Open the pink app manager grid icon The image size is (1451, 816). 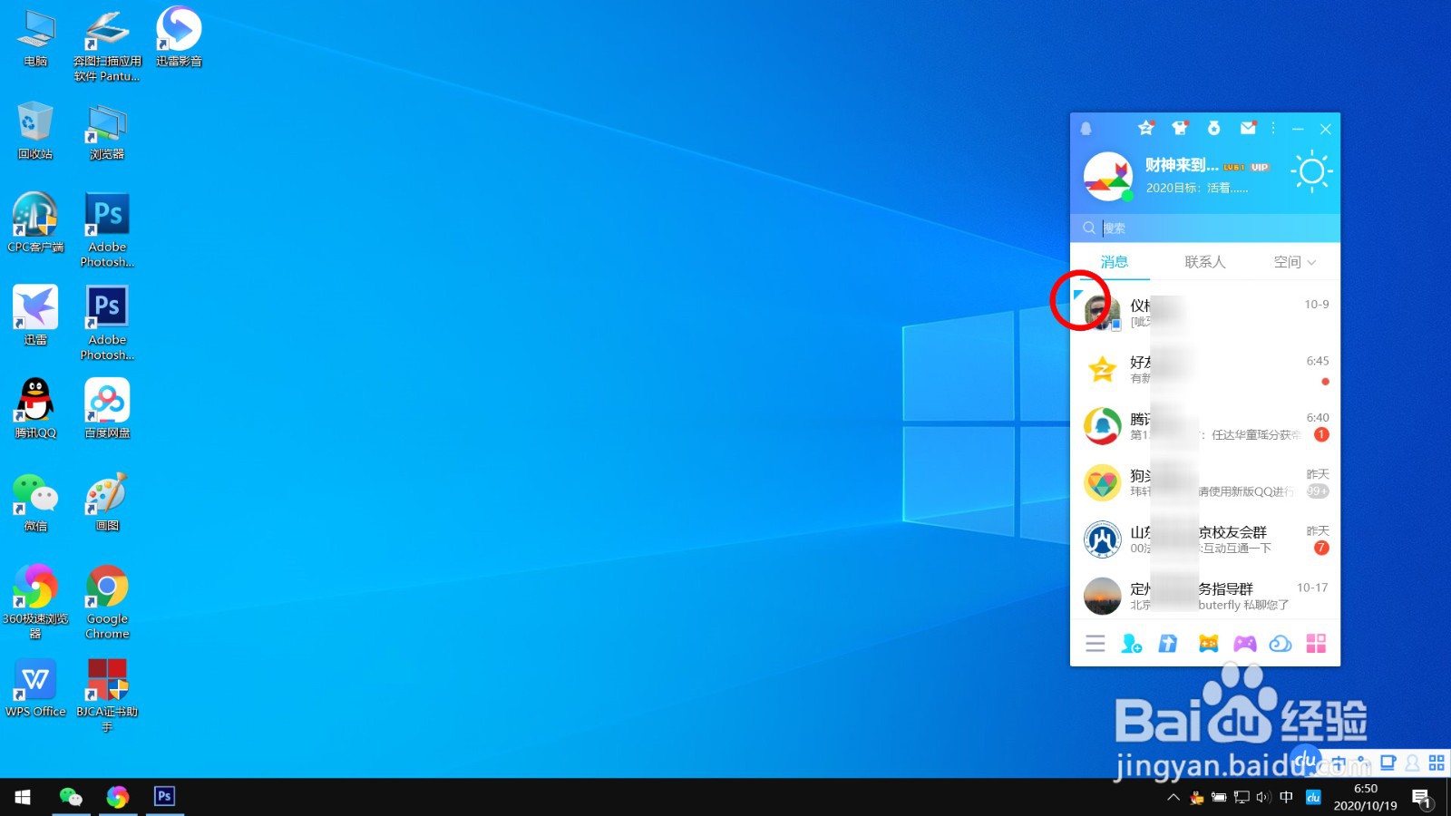[x=1316, y=644]
